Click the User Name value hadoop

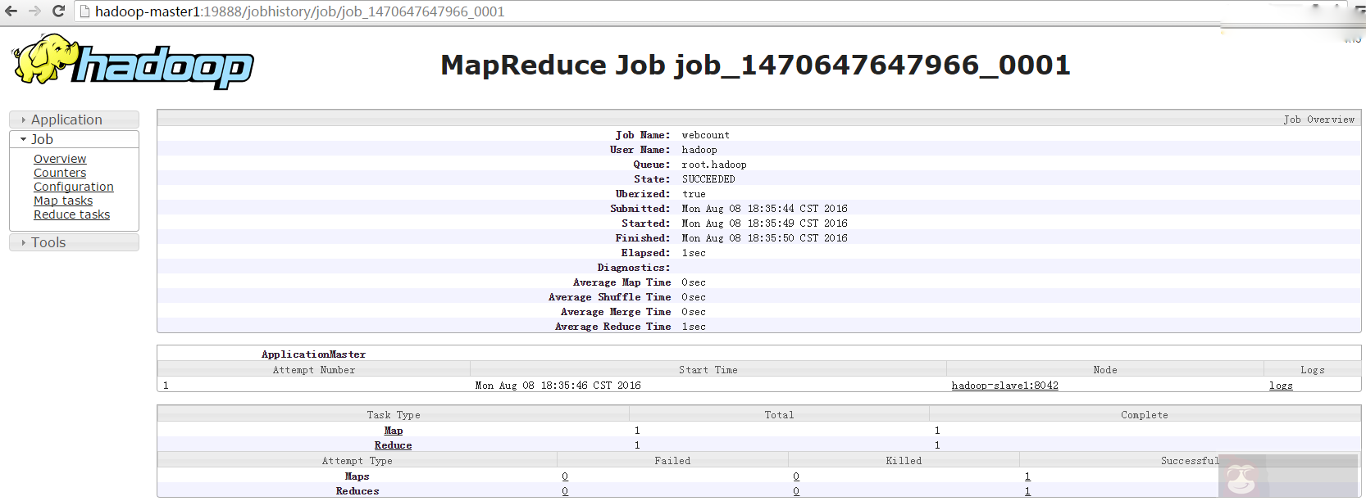pyautogui.click(x=699, y=150)
